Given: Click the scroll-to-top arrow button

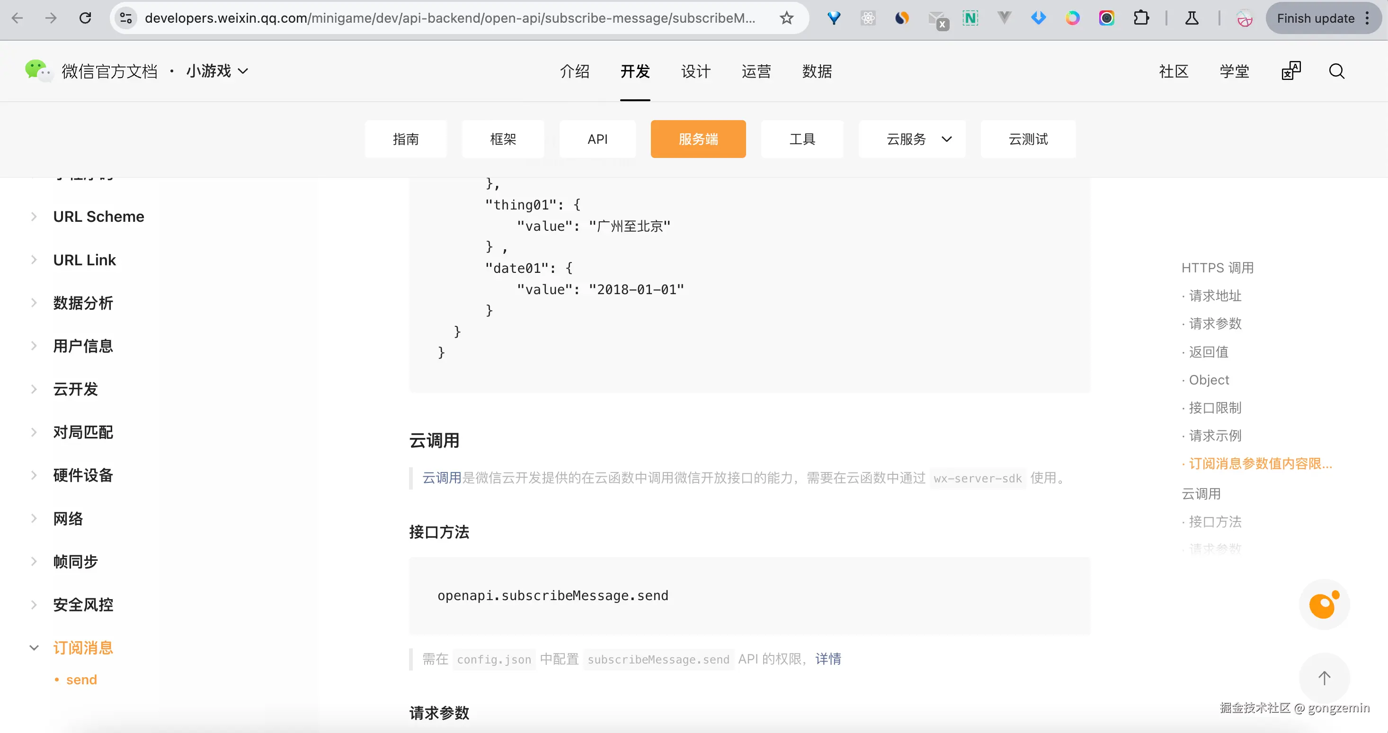Looking at the screenshot, I should (x=1324, y=678).
